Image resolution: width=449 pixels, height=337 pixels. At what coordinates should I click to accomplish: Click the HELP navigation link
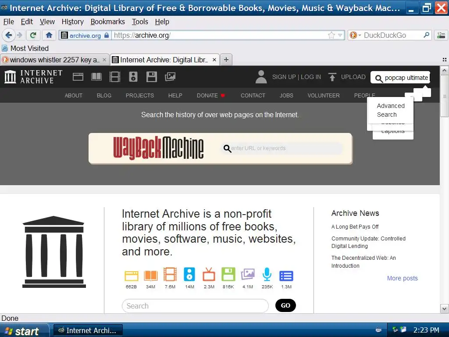(175, 95)
